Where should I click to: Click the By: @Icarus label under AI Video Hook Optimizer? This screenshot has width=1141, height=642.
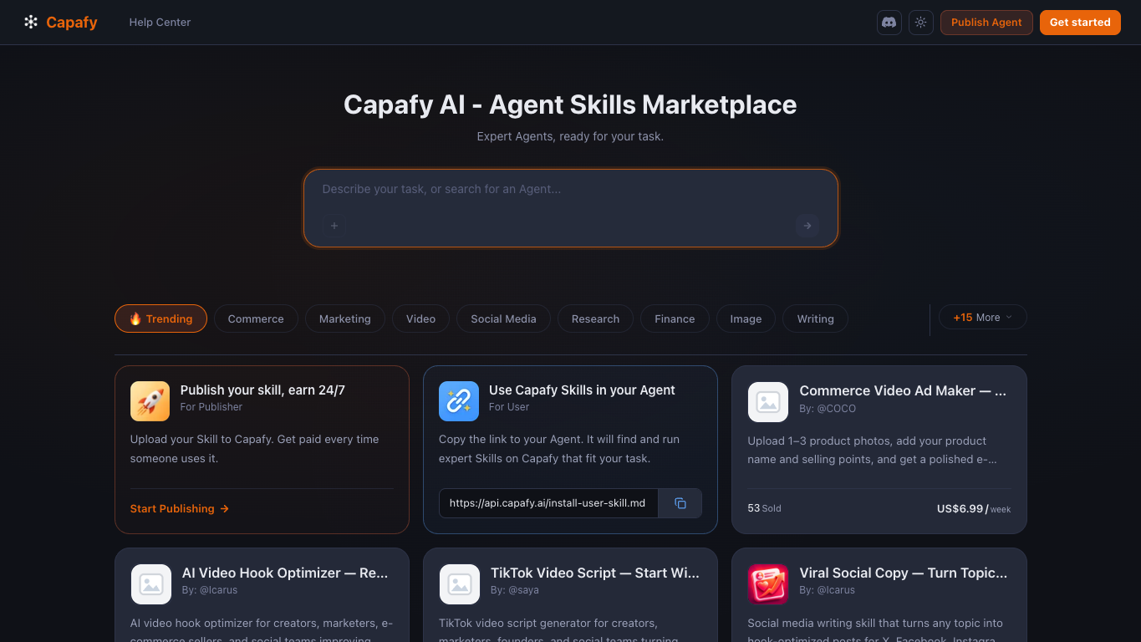point(210,590)
